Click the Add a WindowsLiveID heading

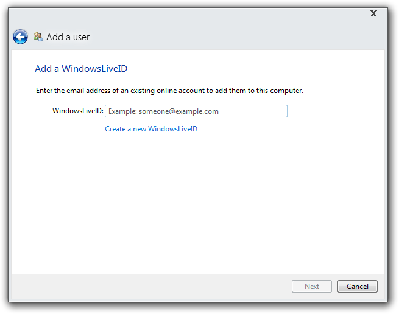tap(81, 69)
